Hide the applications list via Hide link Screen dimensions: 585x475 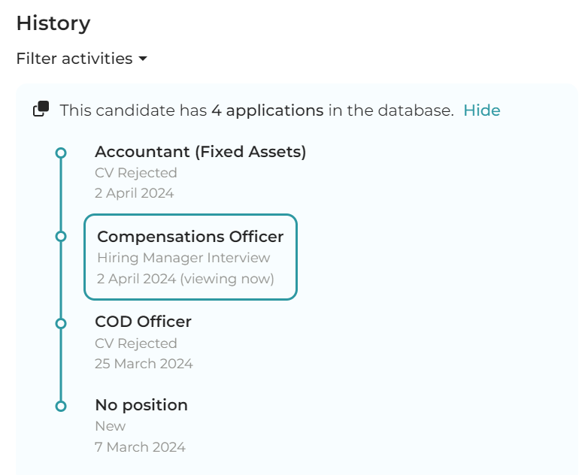pos(482,110)
